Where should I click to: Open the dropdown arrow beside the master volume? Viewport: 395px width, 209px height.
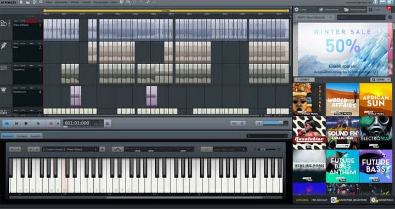click(x=259, y=123)
